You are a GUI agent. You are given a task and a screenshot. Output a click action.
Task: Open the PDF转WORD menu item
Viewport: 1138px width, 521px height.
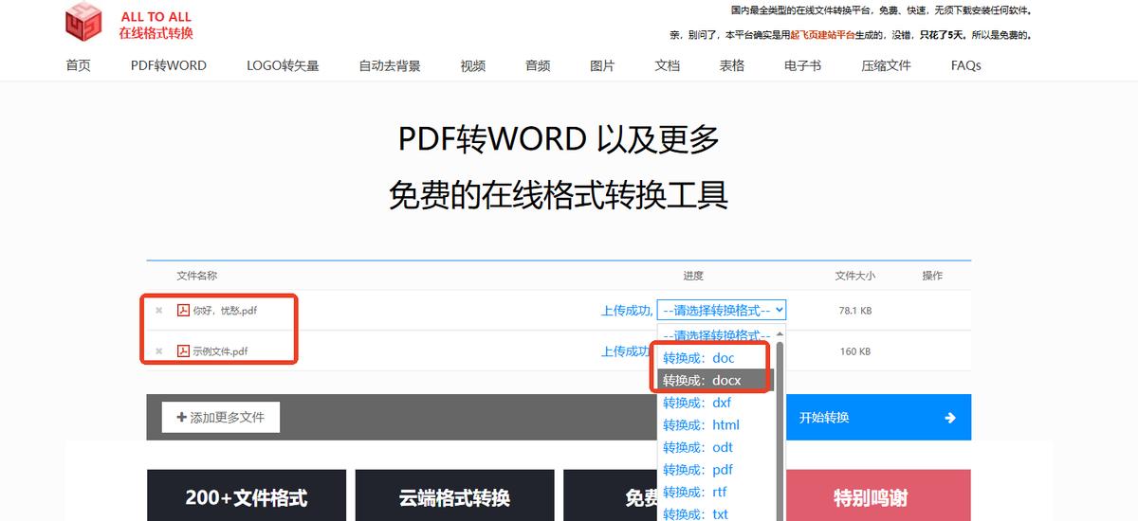tap(169, 66)
